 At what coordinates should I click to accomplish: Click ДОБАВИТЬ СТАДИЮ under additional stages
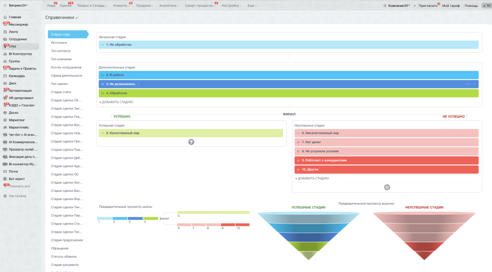[116, 102]
